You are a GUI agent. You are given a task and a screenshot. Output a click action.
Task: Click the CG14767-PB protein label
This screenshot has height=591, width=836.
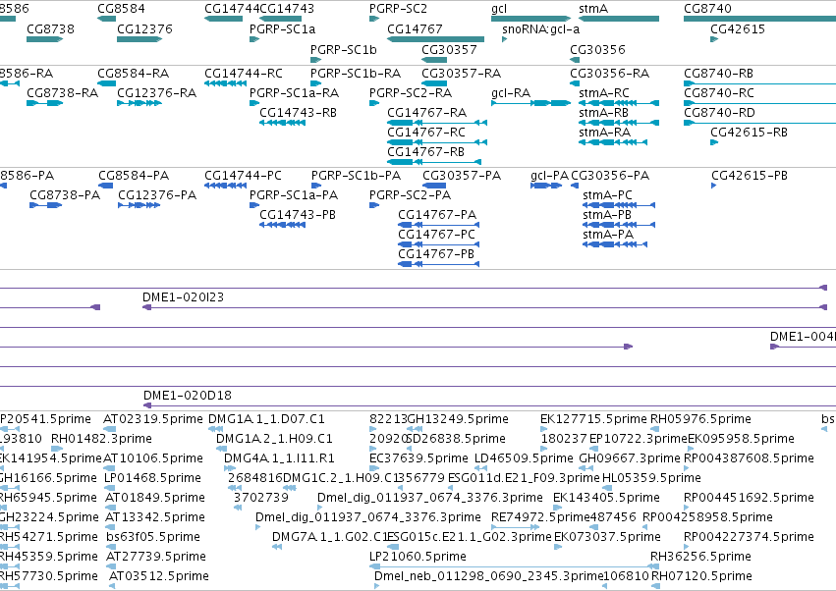(436, 254)
